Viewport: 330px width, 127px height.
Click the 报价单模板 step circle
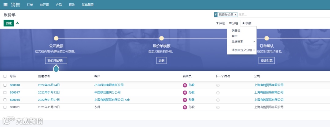tap(161, 38)
